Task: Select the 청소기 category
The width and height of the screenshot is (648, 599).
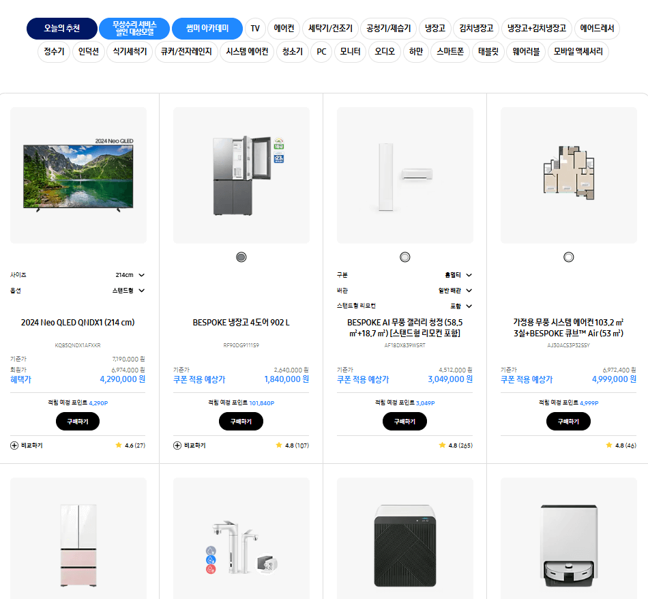Action: coord(293,52)
